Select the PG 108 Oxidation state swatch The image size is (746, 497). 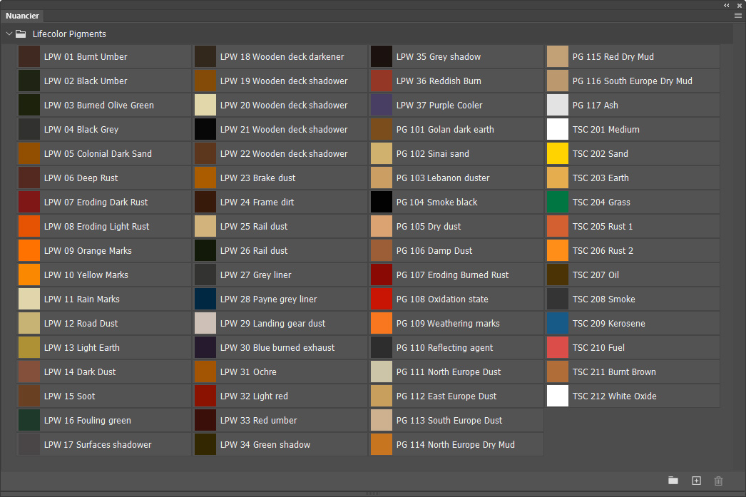[381, 299]
